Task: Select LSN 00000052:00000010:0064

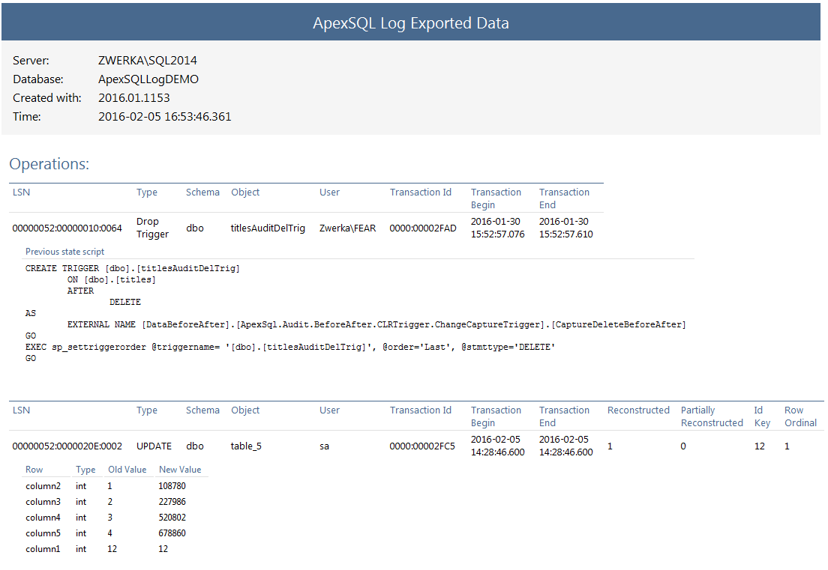Action: coord(67,228)
